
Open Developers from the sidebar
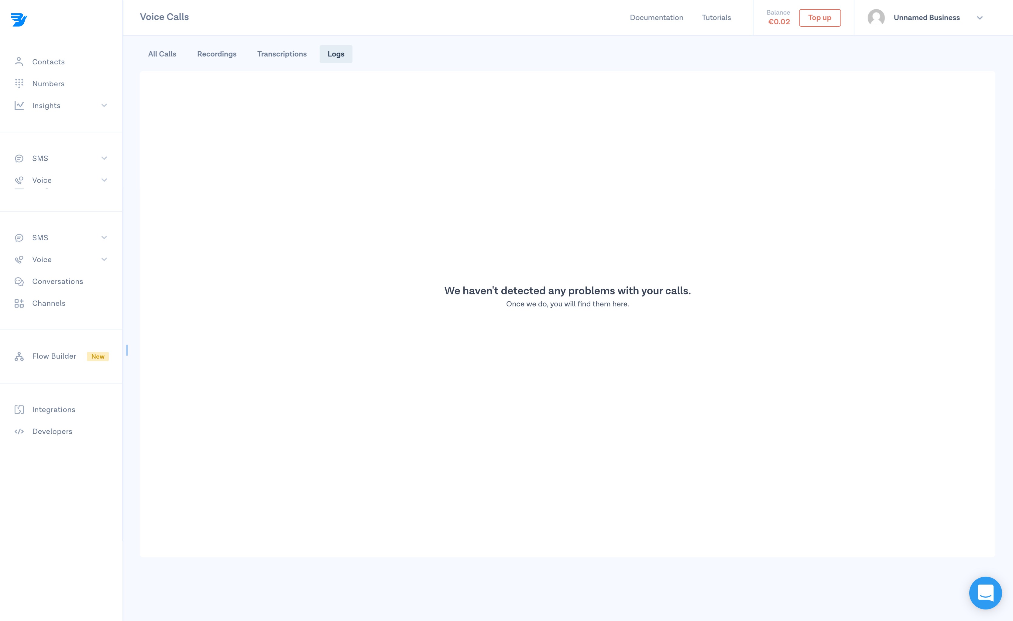52,432
